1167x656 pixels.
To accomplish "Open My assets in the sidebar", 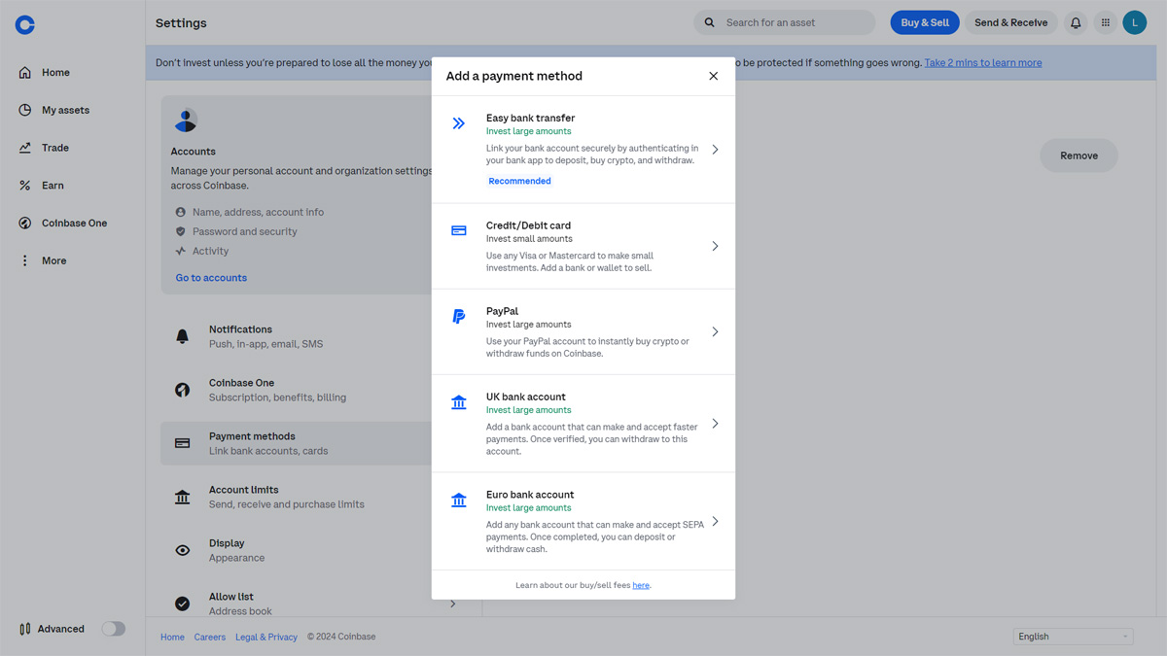I will point(72,110).
